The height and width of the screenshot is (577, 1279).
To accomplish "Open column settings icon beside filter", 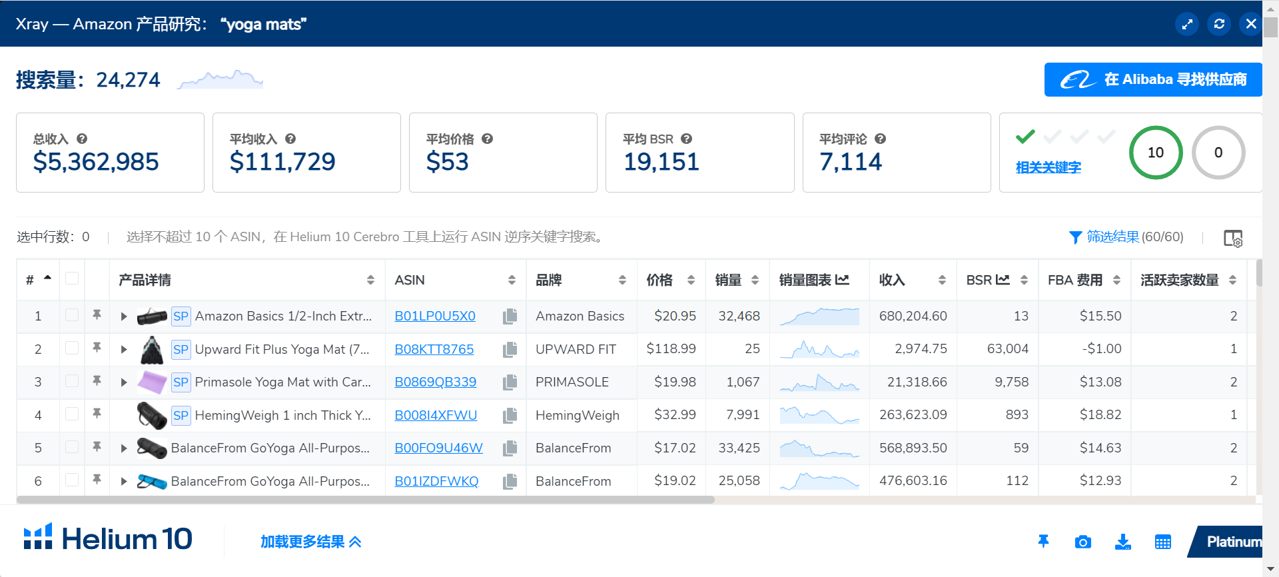I will (1232, 238).
